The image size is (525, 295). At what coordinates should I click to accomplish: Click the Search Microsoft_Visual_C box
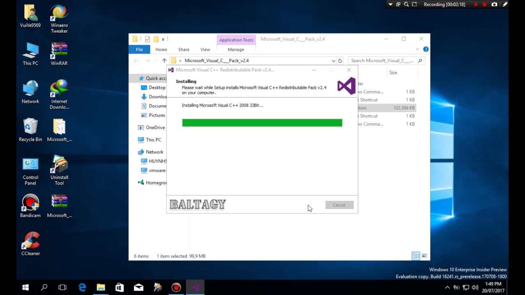point(386,61)
